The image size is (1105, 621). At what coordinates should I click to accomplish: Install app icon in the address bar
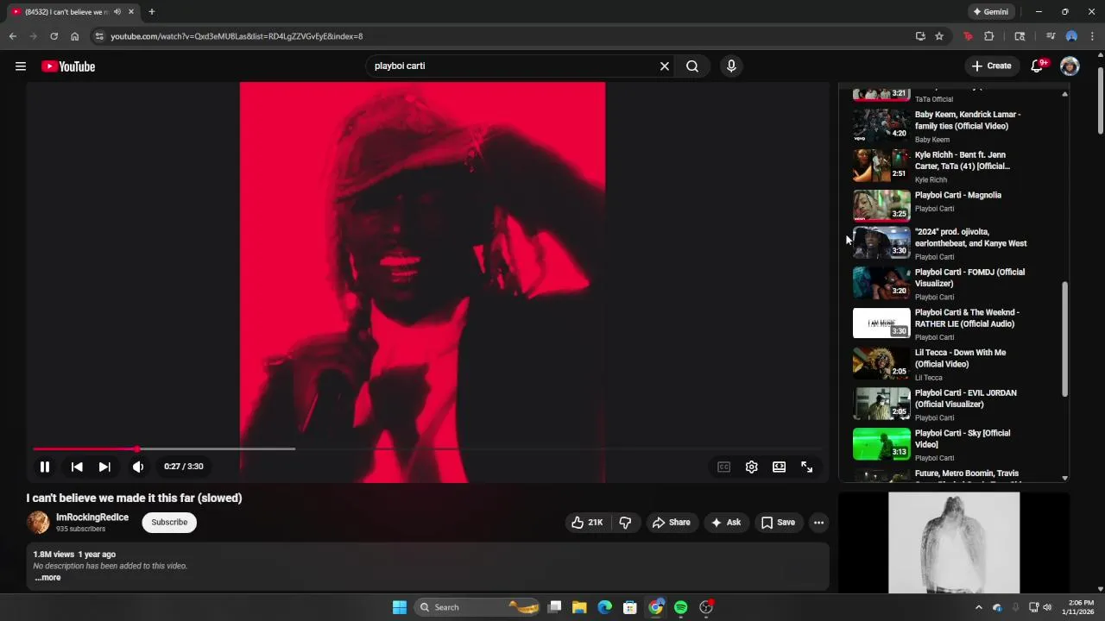pyautogui.click(x=920, y=36)
